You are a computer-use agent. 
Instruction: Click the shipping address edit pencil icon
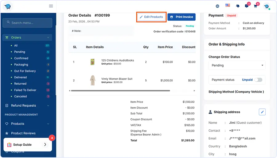pyautogui.click(x=262, y=112)
